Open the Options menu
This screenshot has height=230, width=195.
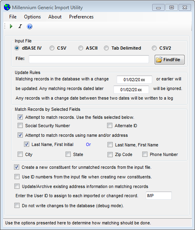(x=32, y=17)
